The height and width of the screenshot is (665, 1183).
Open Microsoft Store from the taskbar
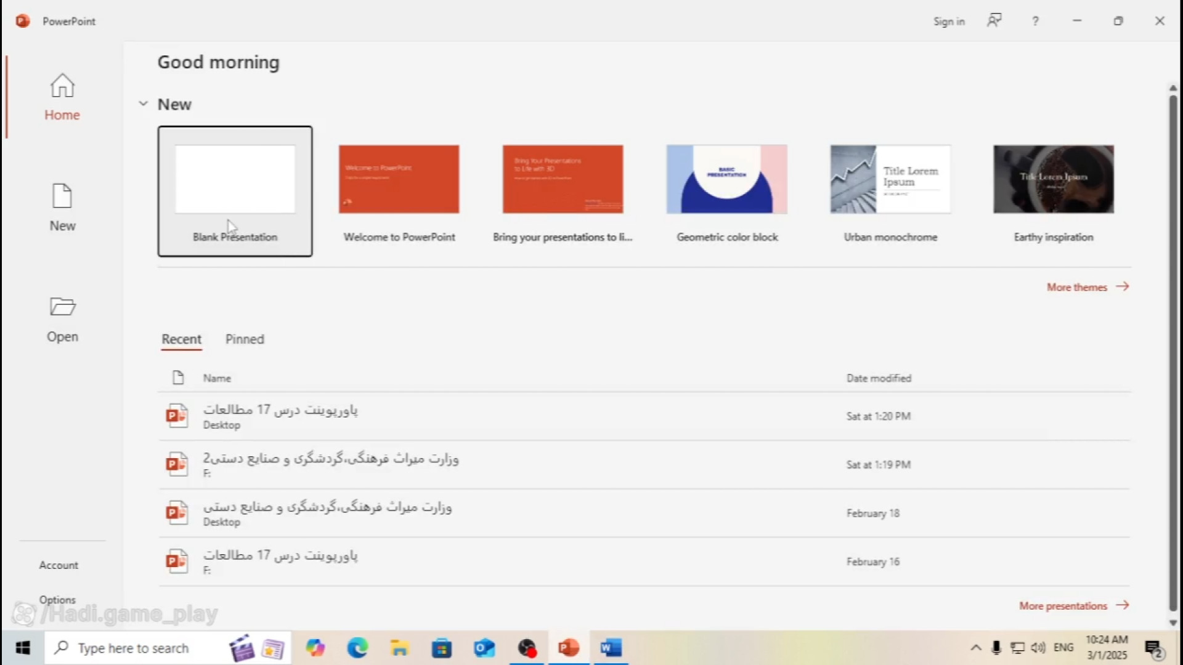442,648
